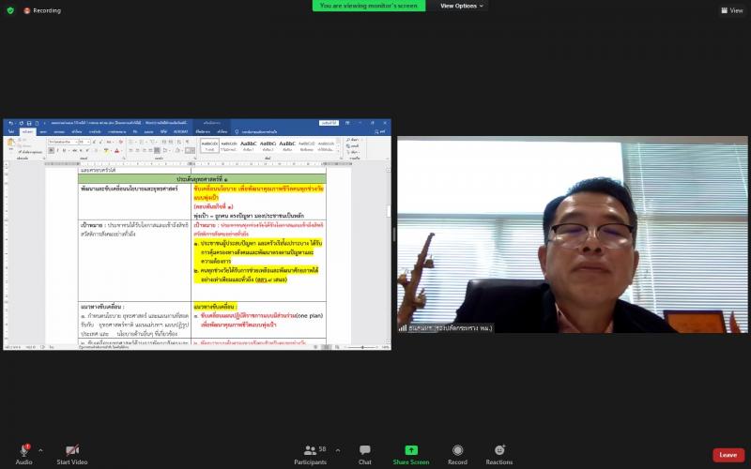Click Redo in Word quick access toolbar

(21, 123)
